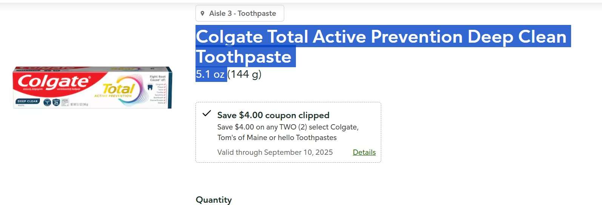
Task: Click the Quantity label
Action: [214, 200]
